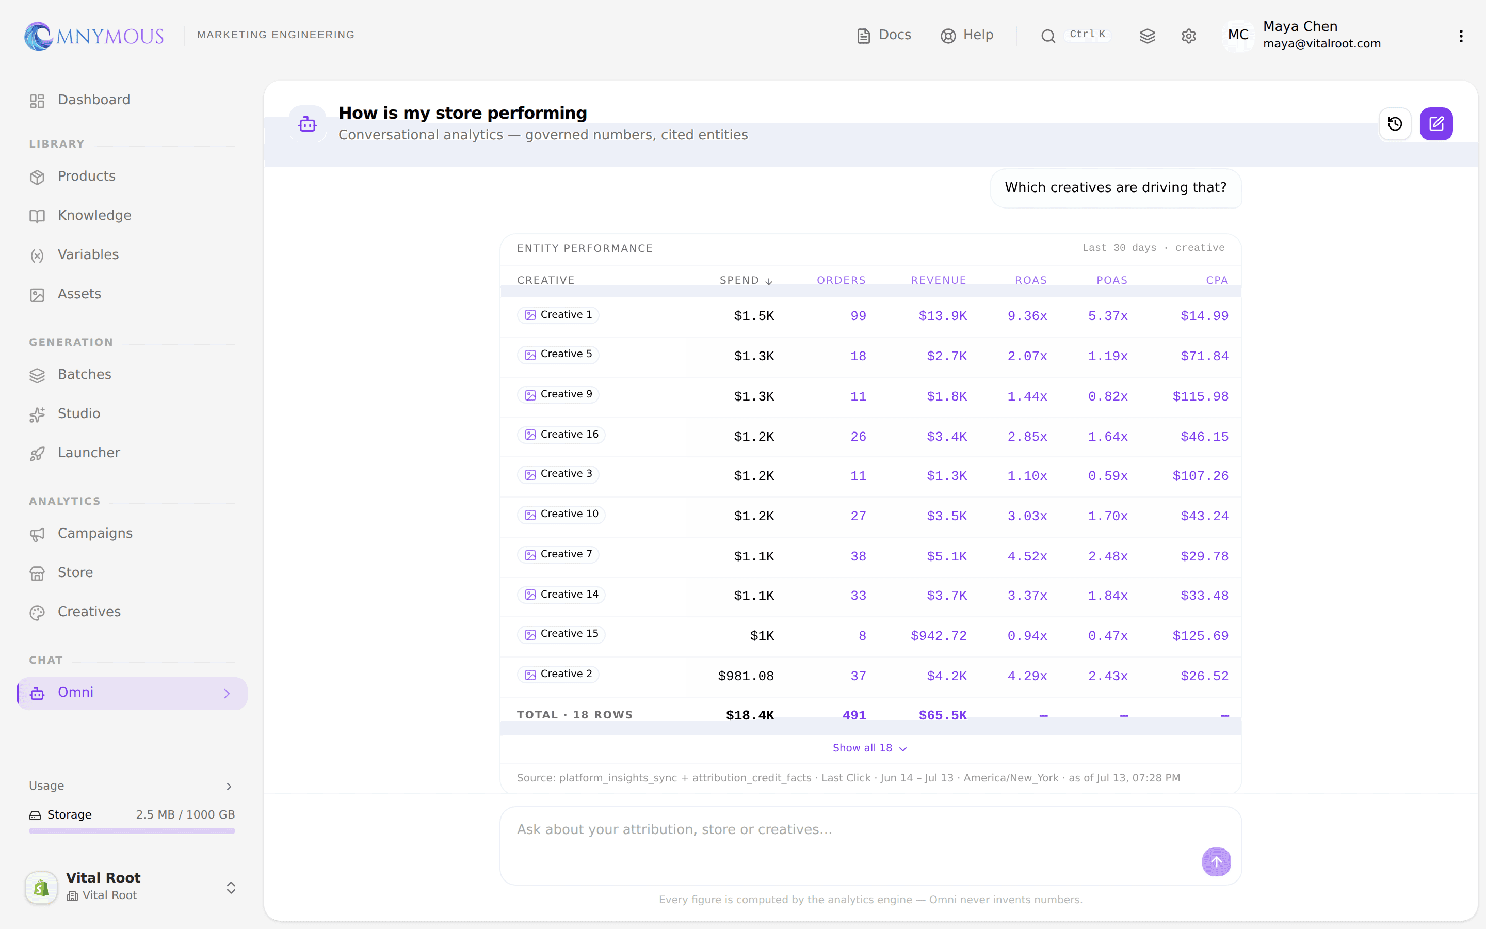Open the Docs link
Screen dimensions: 1486x929
pyautogui.click(x=884, y=35)
